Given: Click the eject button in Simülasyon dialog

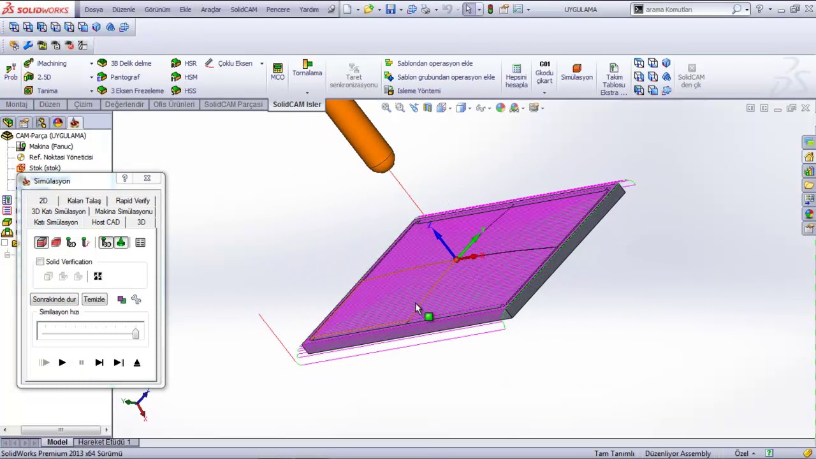Looking at the screenshot, I should coord(136,363).
